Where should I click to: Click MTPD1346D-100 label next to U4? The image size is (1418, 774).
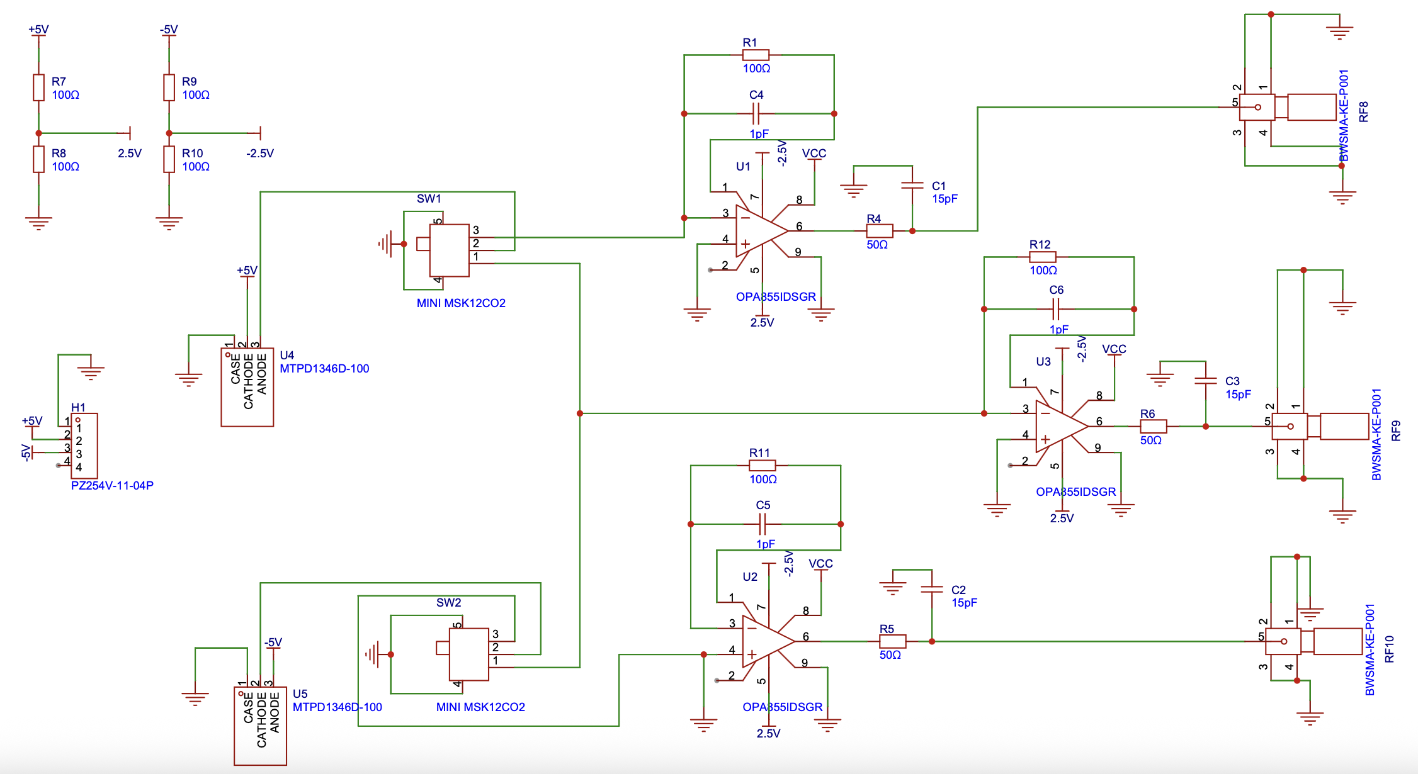[x=324, y=368]
